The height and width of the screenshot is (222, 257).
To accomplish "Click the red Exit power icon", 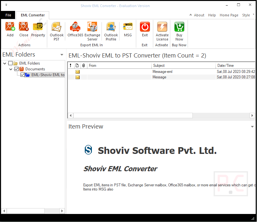I will pos(145,27).
